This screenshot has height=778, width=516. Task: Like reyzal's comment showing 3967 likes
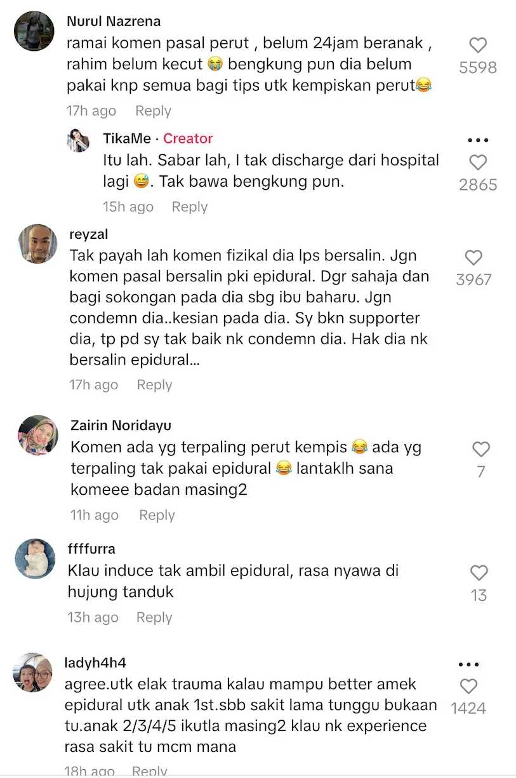(473, 257)
